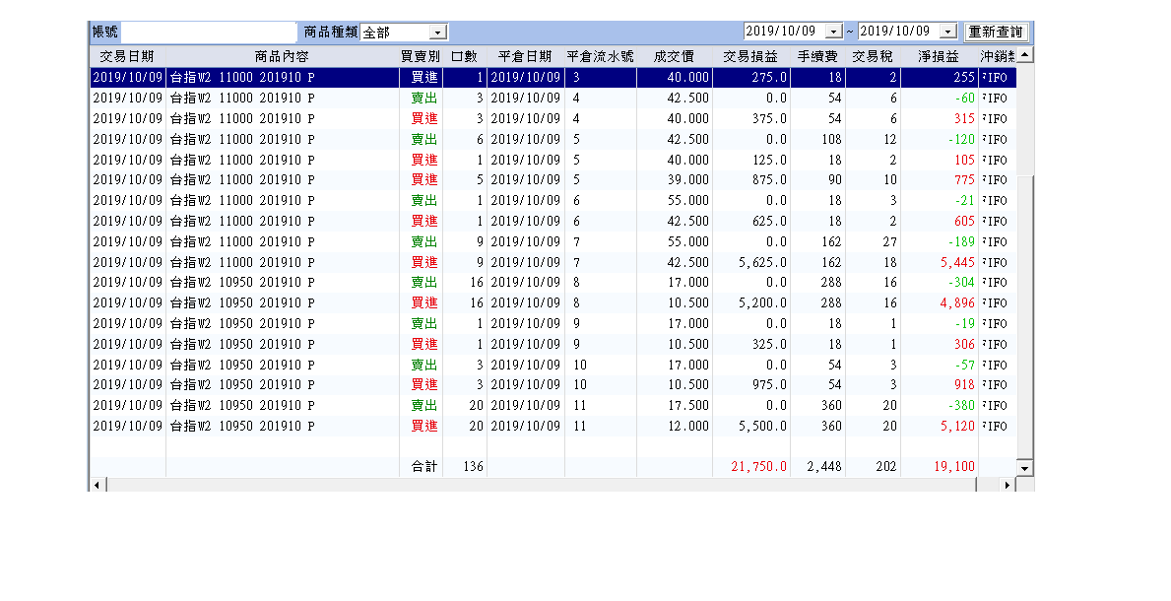Viewport: 1171px width, 601px height.
Task: Click total net profit 19,100
Action: 954,466
